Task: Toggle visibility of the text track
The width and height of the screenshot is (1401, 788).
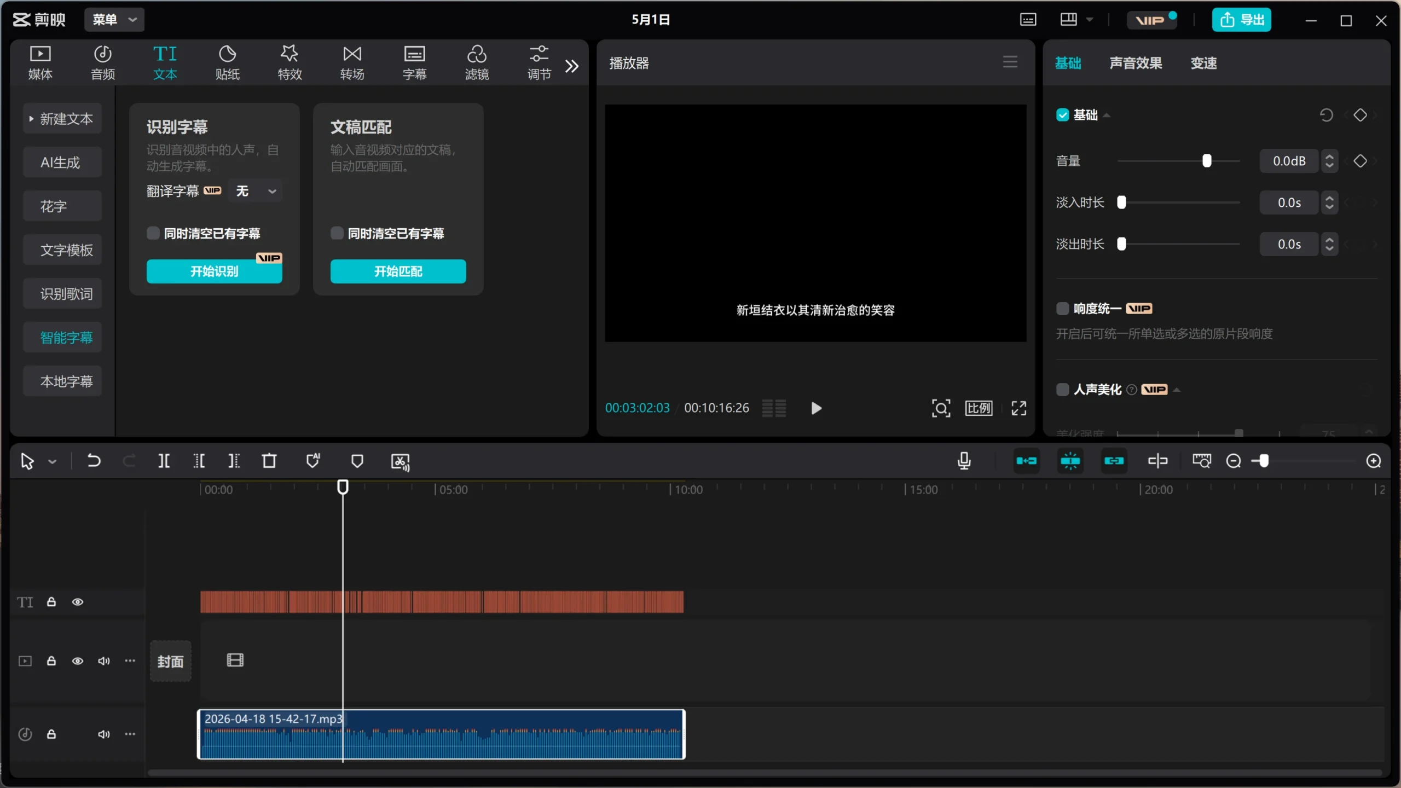Action: [x=78, y=602]
